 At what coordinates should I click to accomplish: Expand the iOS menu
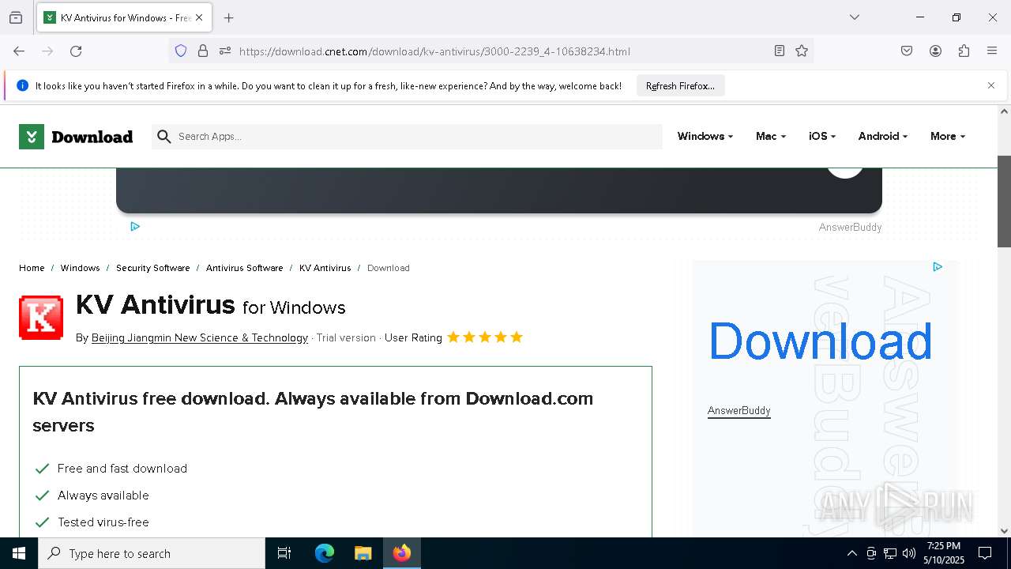(x=821, y=137)
